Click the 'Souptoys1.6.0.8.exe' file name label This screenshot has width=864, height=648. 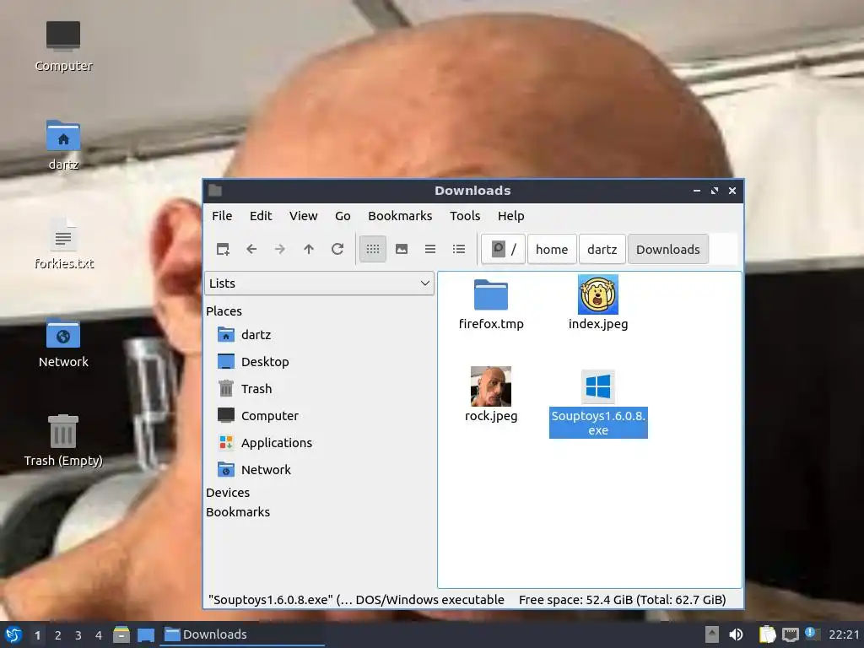tap(598, 424)
